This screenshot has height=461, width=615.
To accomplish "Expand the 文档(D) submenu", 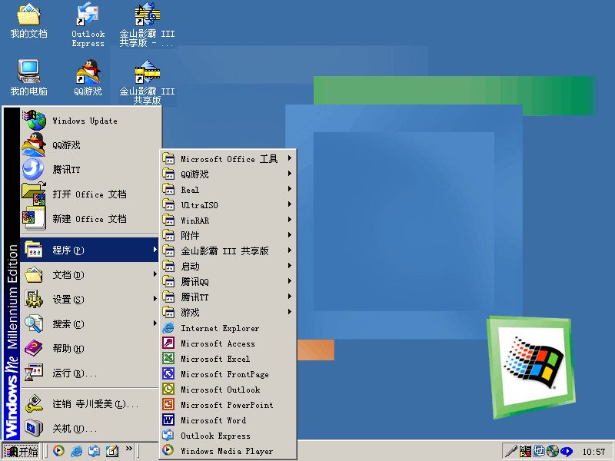I will tap(90, 274).
